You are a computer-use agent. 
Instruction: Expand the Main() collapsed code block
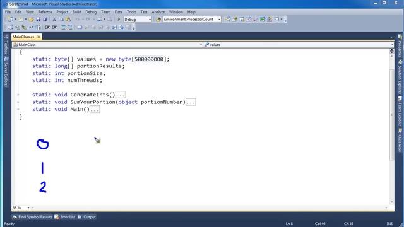tap(95, 109)
